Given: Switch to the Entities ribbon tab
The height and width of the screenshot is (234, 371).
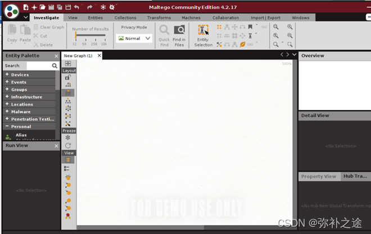Looking at the screenshot, I should 96,18.
